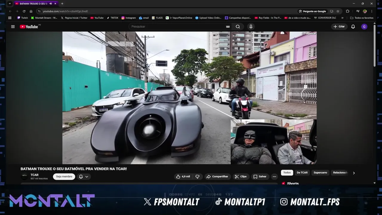Show next filter chips arrow
382x215 pixels.
pos(354,173)
